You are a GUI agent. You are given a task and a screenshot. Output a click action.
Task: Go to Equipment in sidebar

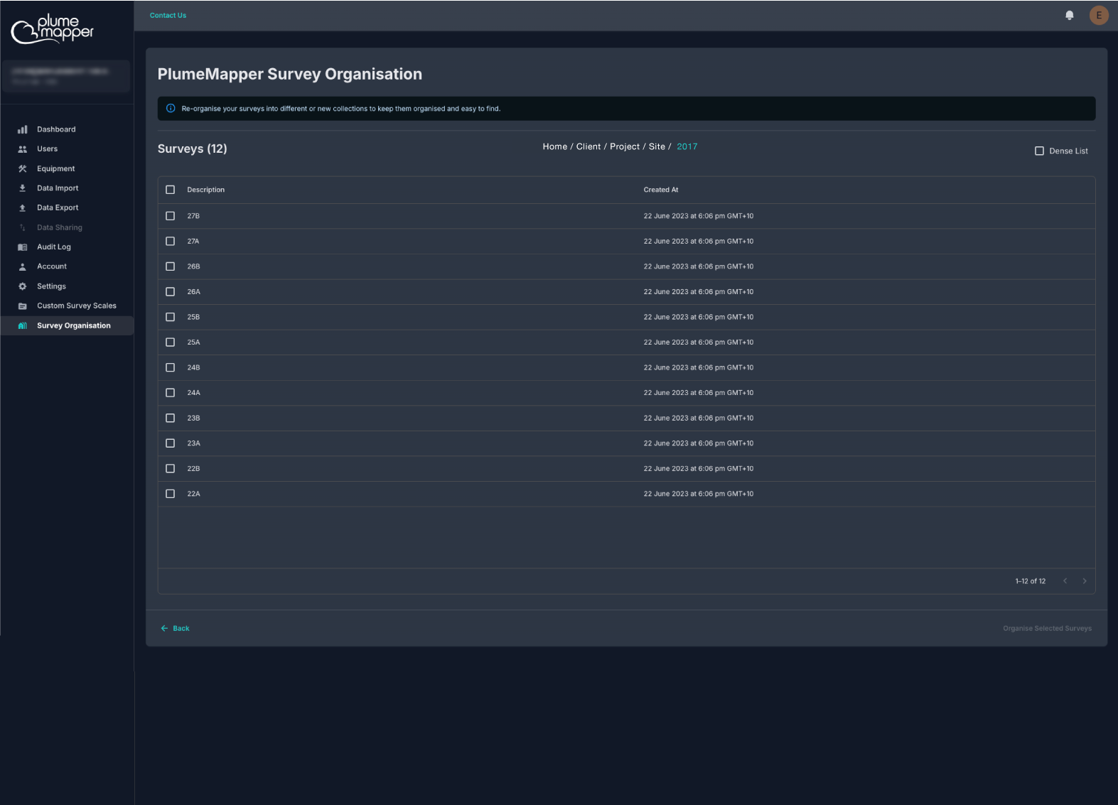click(x=67, y=169)
